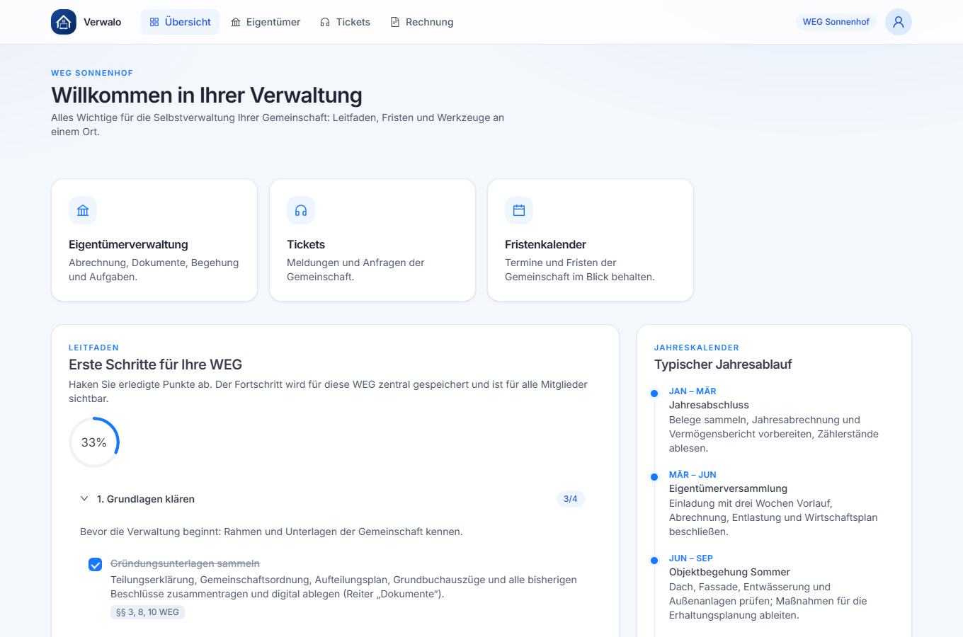Click the 1. Grundlagen klären section title
963x637 pixels.
[146, 499]
